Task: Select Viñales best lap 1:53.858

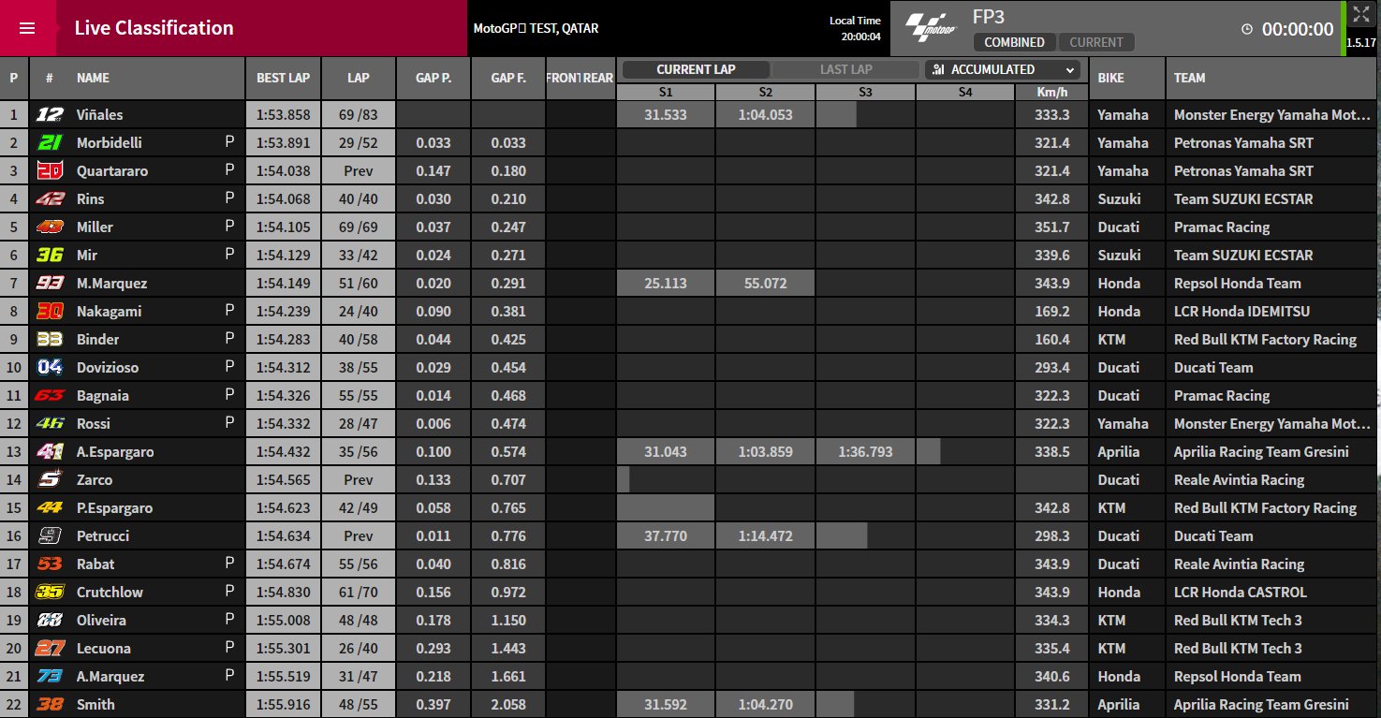Action: pos(284,114)
